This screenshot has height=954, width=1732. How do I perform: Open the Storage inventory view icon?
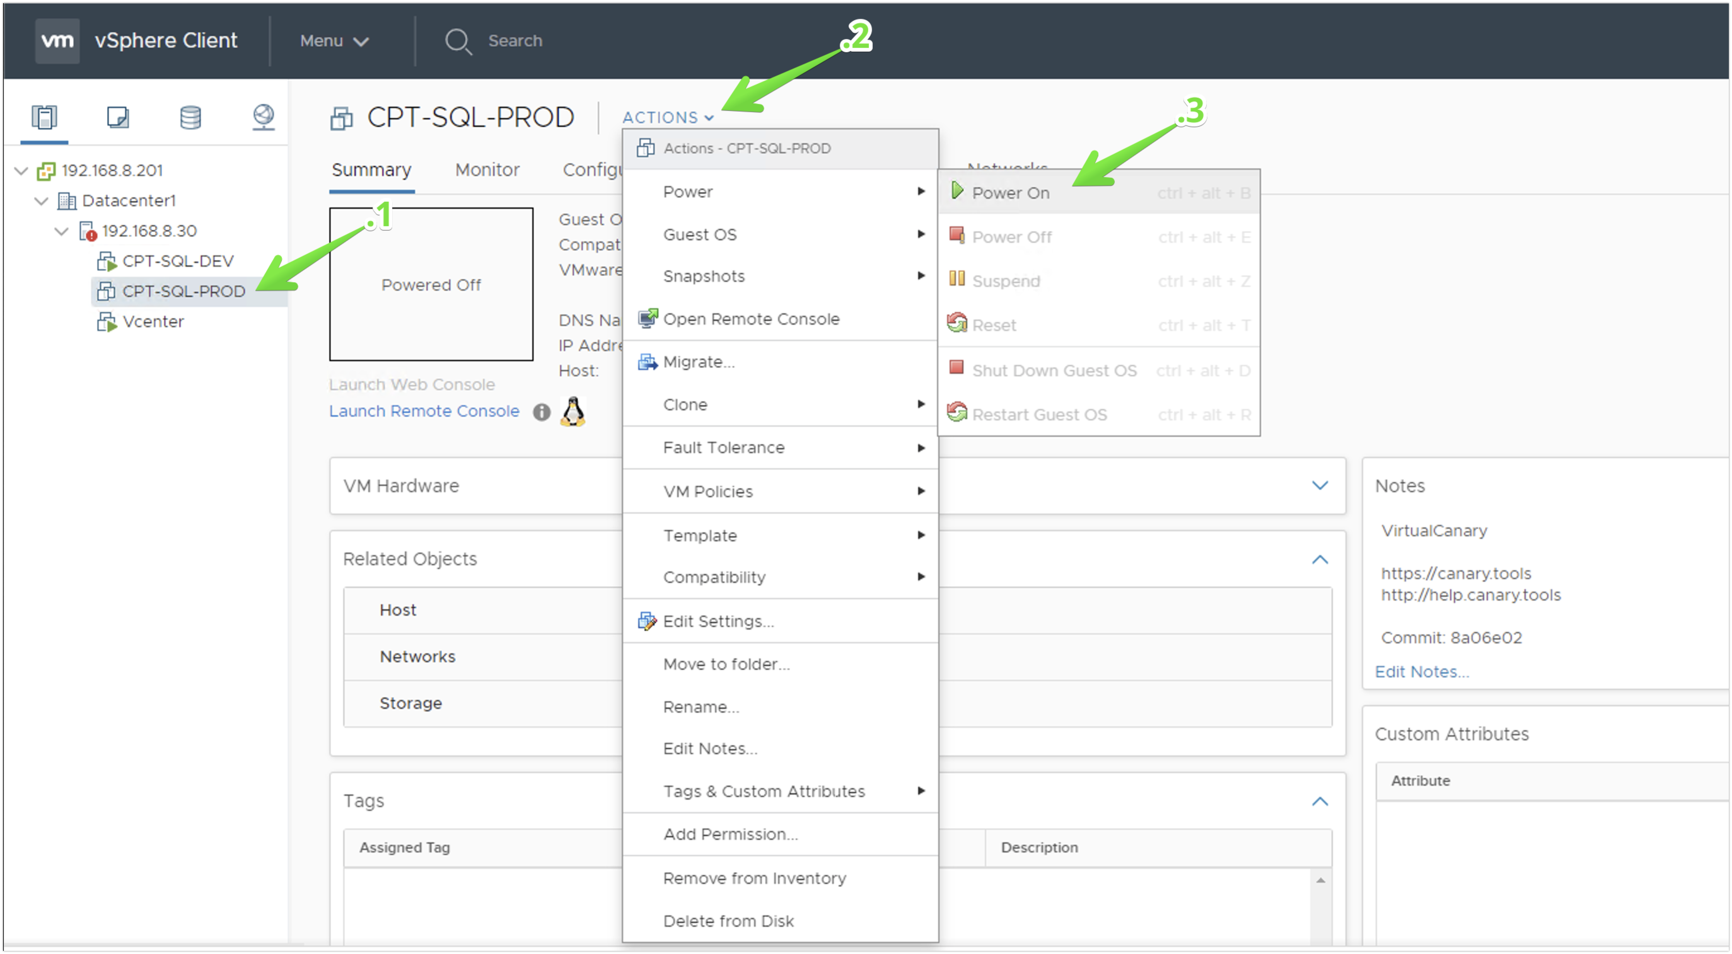[x=190, y=117]
